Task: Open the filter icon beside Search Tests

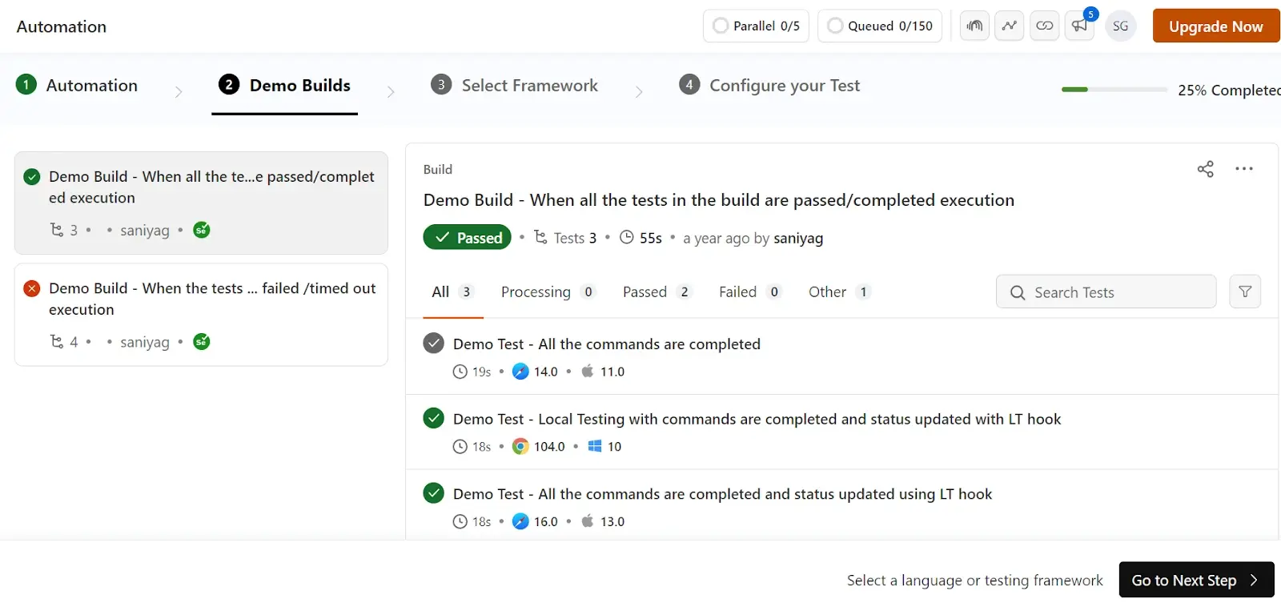Action: click(1244, 291)
